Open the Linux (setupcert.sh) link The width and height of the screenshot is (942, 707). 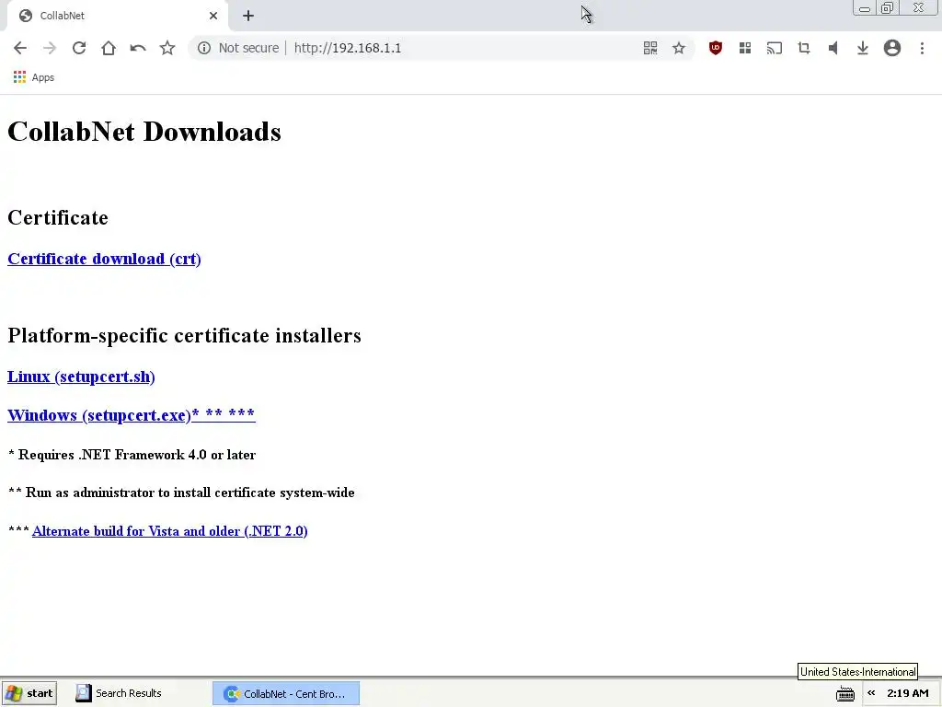pos(81,377)
